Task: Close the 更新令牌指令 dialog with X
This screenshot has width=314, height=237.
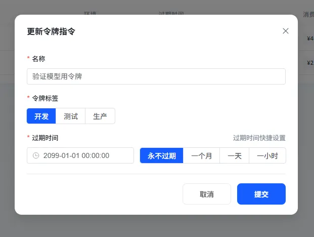Action: tap(286, 31)
